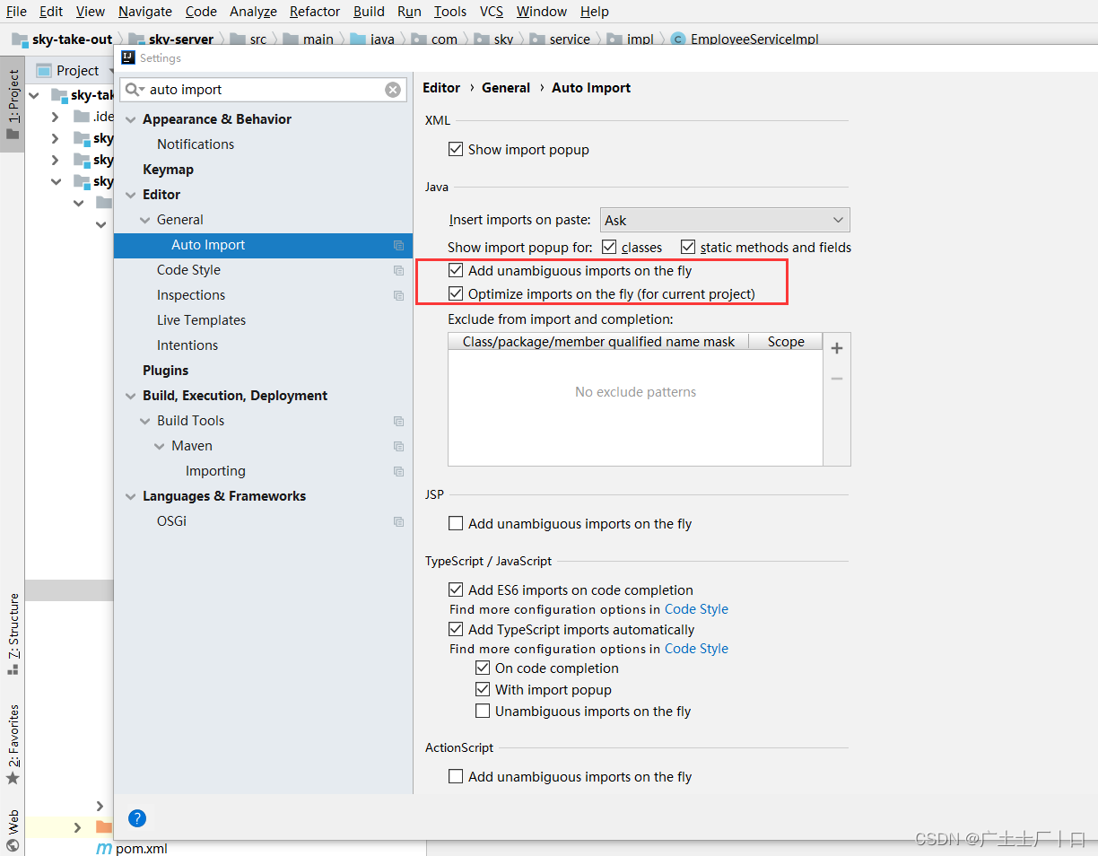Collapse Appearance & Behavior settings group
Image resolution: width=1098 pixels, height=856 pixels.
(x=131, y=119)
